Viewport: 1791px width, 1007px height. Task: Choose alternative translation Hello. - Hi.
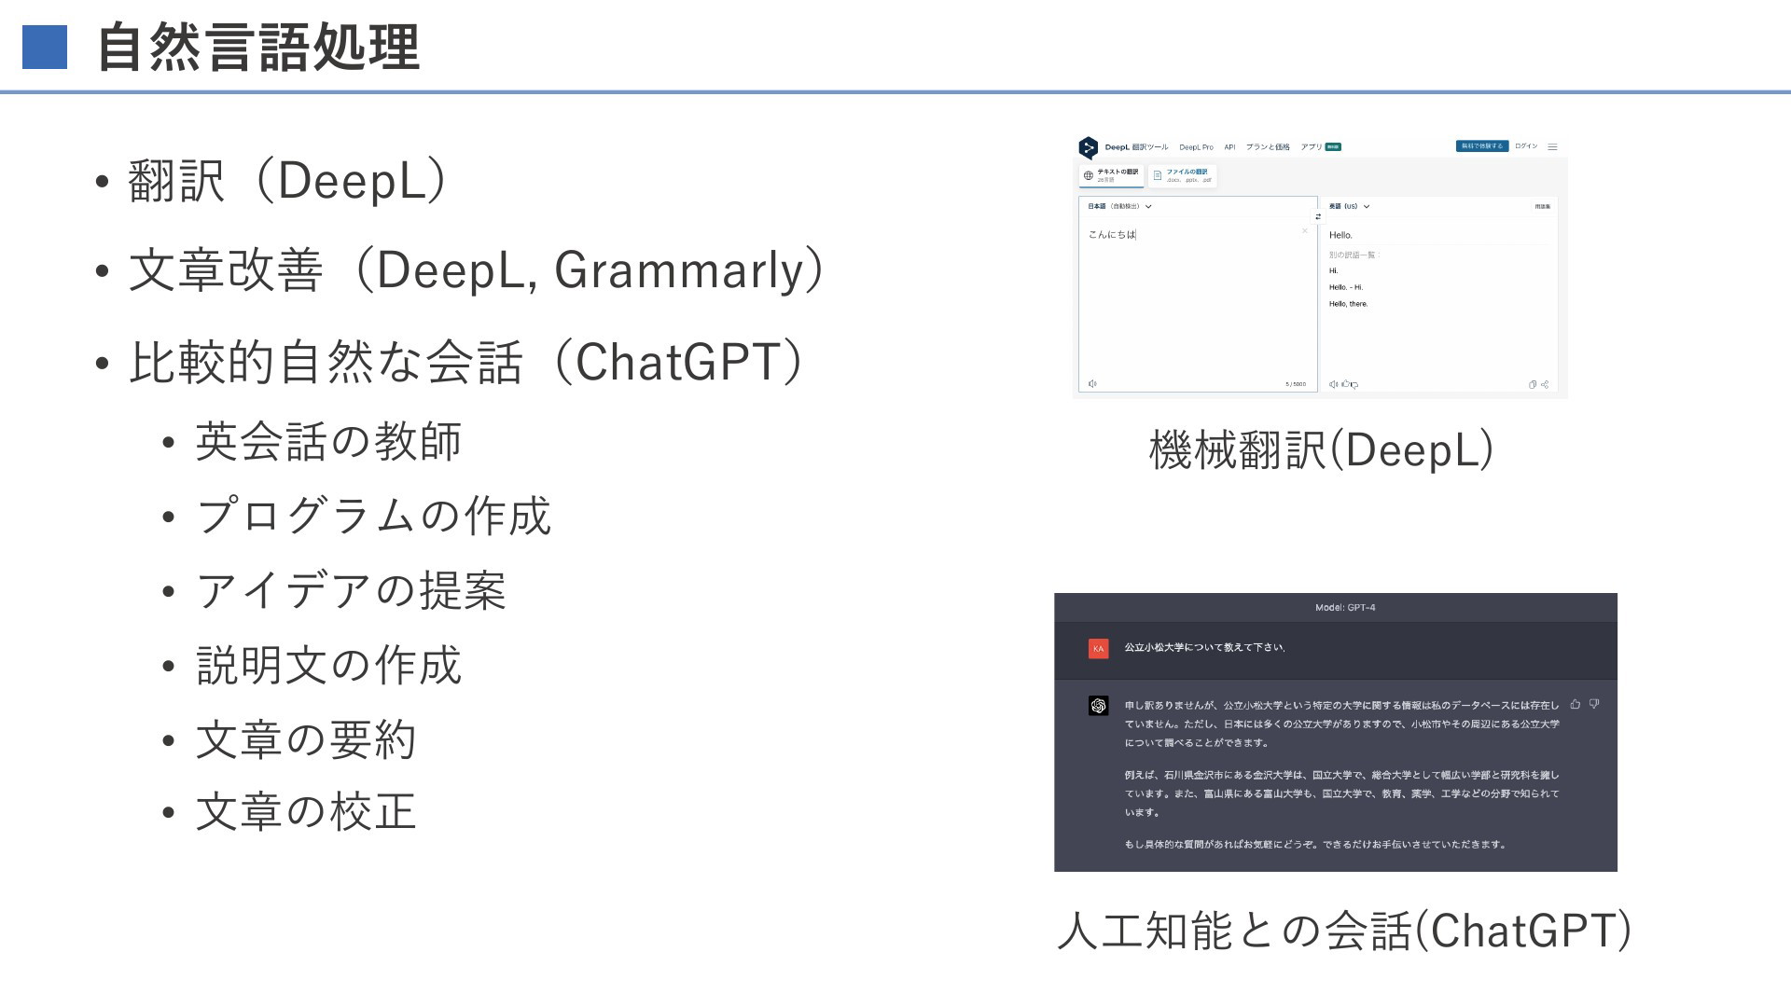(1346, 287)
